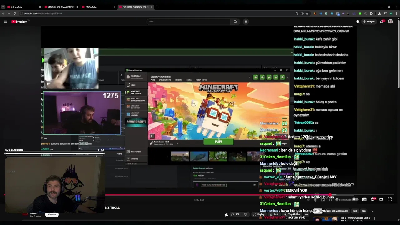Screen dimensions: 400x225
Task: Open the browser extensions puzzle icon
Action: point(371,13)
